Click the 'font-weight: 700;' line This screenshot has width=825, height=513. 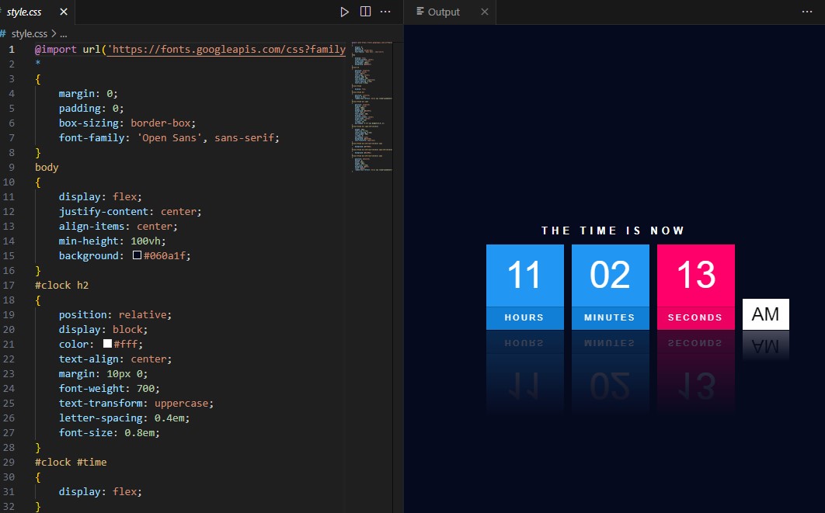109,388
